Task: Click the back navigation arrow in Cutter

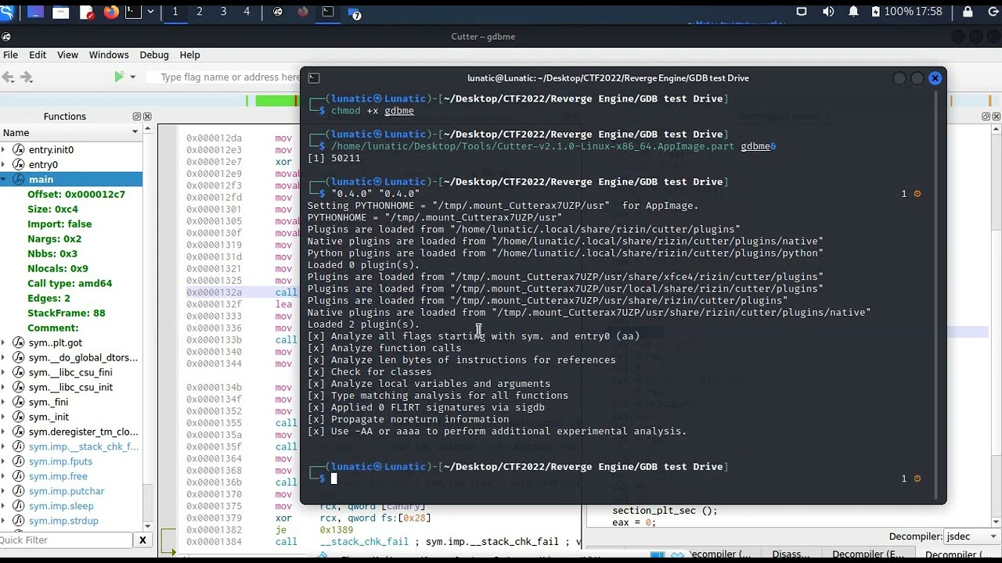Action: 8,77
